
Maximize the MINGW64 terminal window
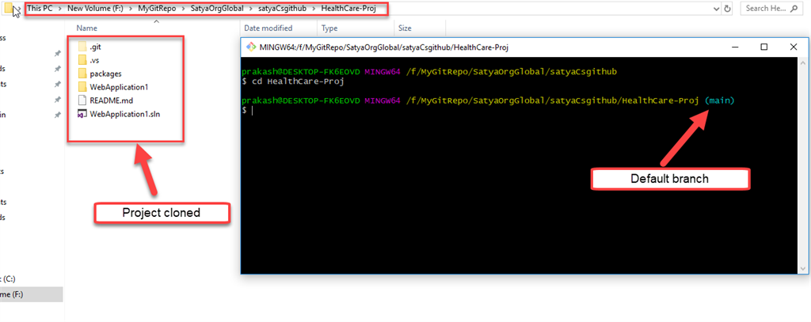[764, 47]
